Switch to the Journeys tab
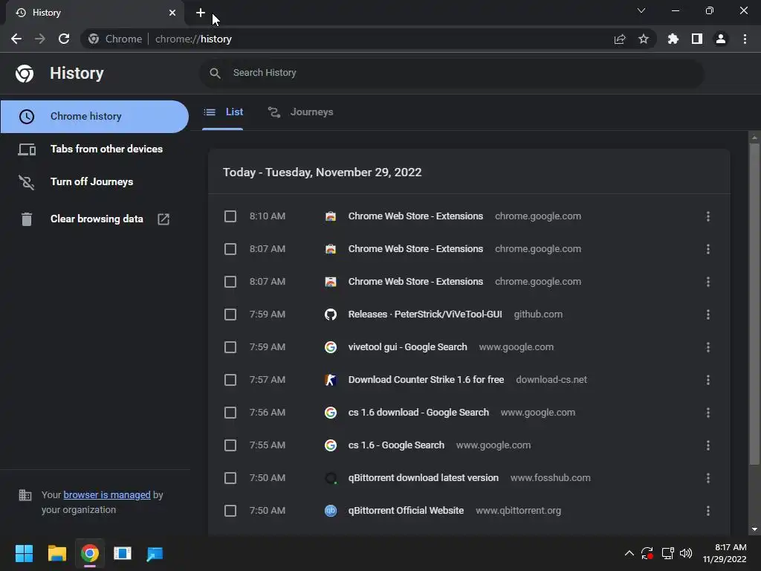761x571 pixels. (x=301, y=112)
